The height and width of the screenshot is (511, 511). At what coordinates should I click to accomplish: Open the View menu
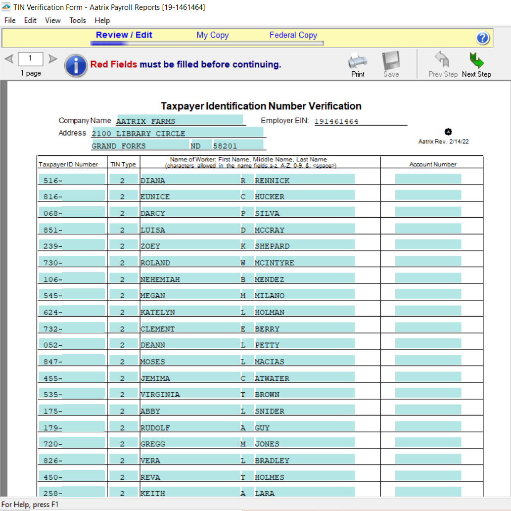52,21
